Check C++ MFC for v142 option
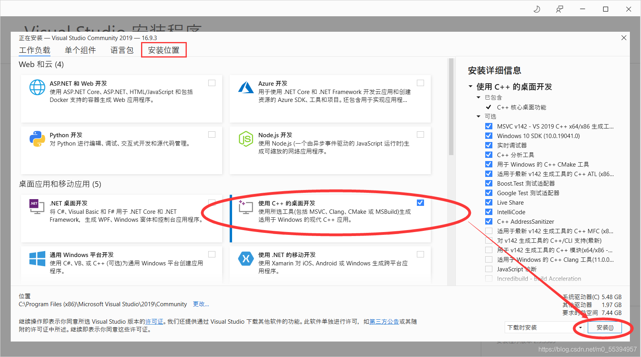The width and height of the screenshot is (641, 357). pos(489,231)
